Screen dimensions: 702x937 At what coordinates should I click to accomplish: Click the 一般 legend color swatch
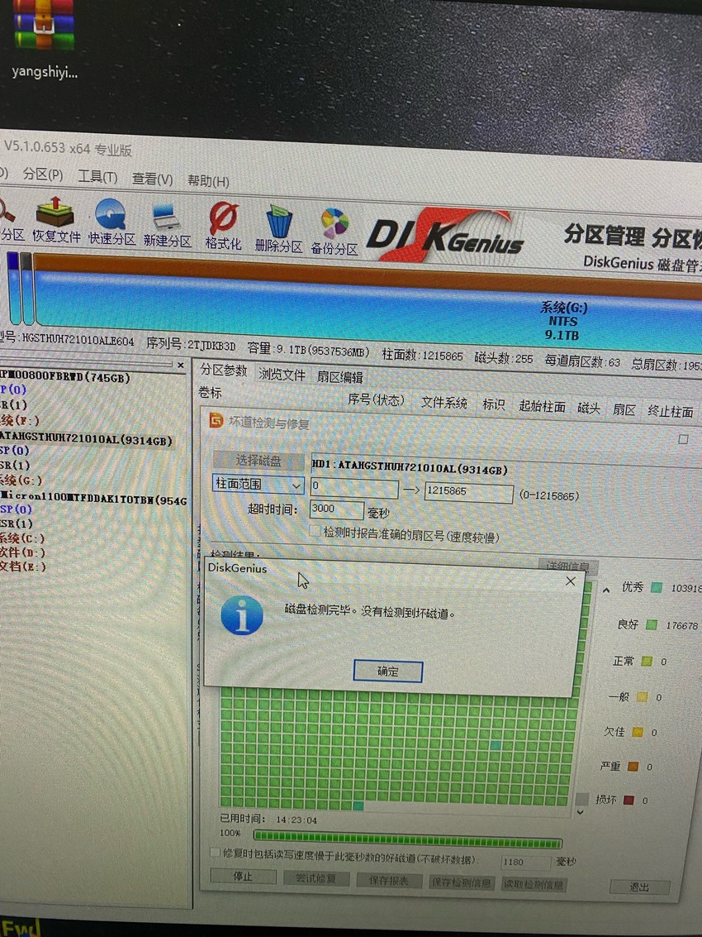coord(643,697)
